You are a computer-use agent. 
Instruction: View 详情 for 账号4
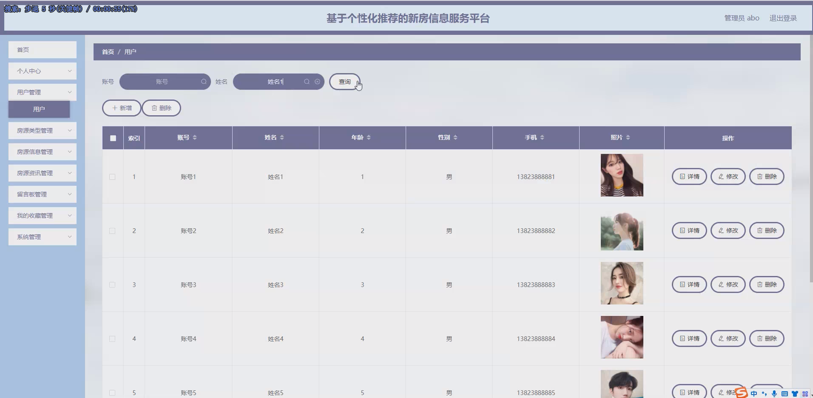click(689, 338)
